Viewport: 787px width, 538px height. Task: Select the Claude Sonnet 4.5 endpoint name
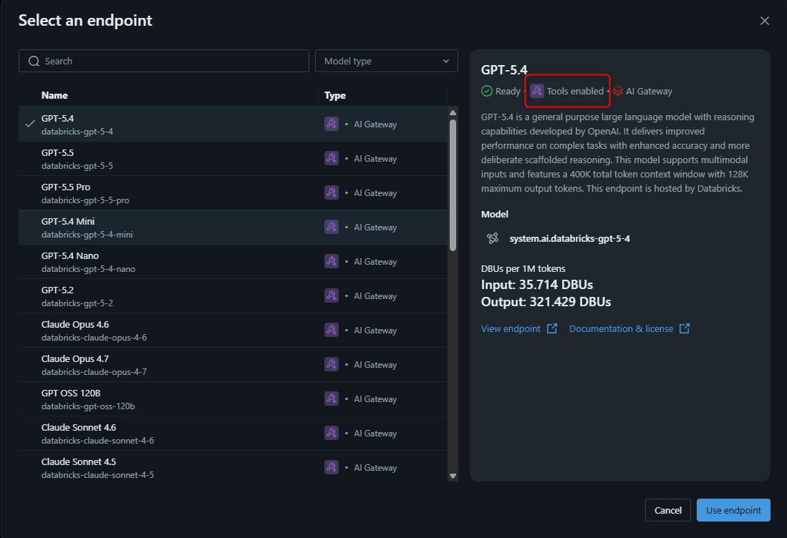click(78, 461)
